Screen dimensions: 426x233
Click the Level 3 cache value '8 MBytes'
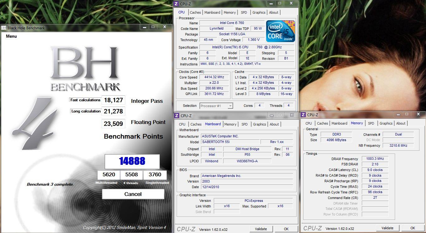pos(264,94)
